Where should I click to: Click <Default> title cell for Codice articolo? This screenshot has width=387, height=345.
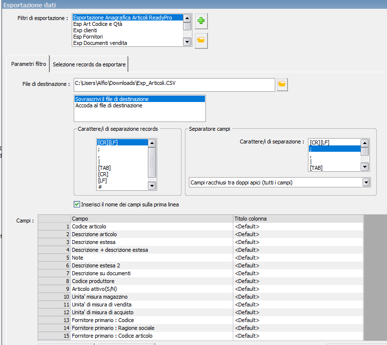point(298,226)
